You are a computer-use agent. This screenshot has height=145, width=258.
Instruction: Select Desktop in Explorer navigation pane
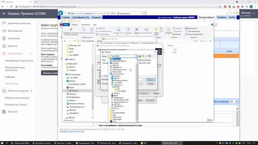coord(72,81)
